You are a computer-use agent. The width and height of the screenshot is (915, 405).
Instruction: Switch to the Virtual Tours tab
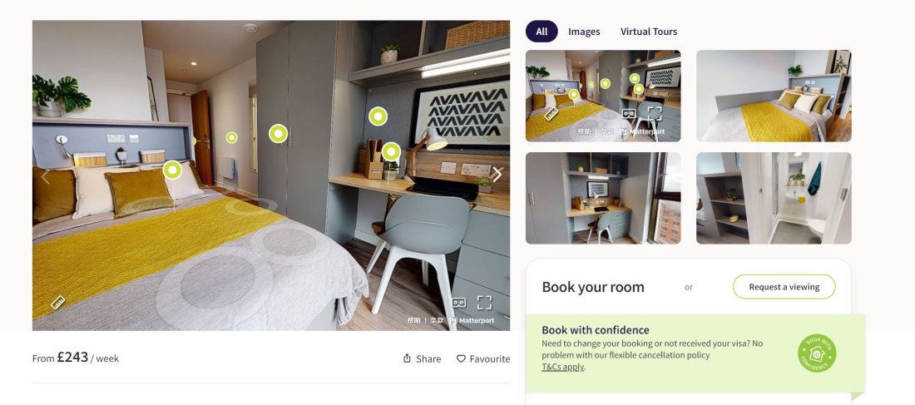coord(649,32)
